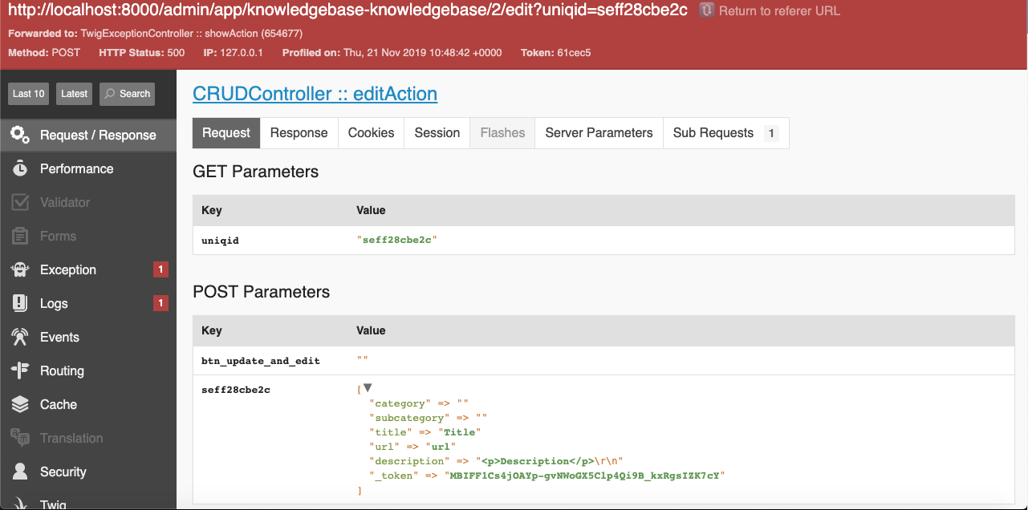This screenshot has width=1028, height=510.
Task: Click the Exception ghost icon
Action: [x=20, y=269]
